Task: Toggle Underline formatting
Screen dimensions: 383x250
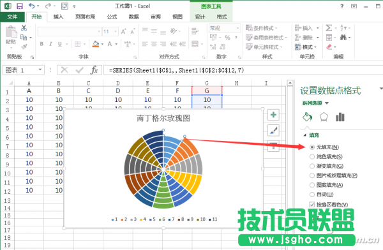Action: coord(59,44)
